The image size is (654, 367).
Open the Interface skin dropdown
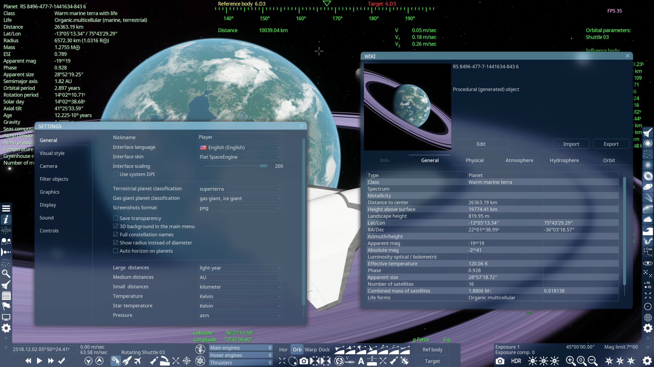pos(240,157)
